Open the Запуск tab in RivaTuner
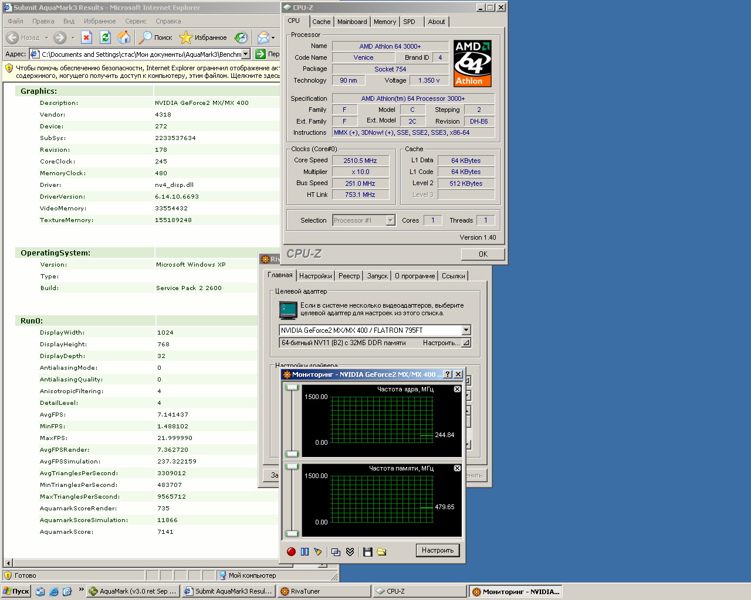This screenshot has height=600, width=751. (377, 276)
